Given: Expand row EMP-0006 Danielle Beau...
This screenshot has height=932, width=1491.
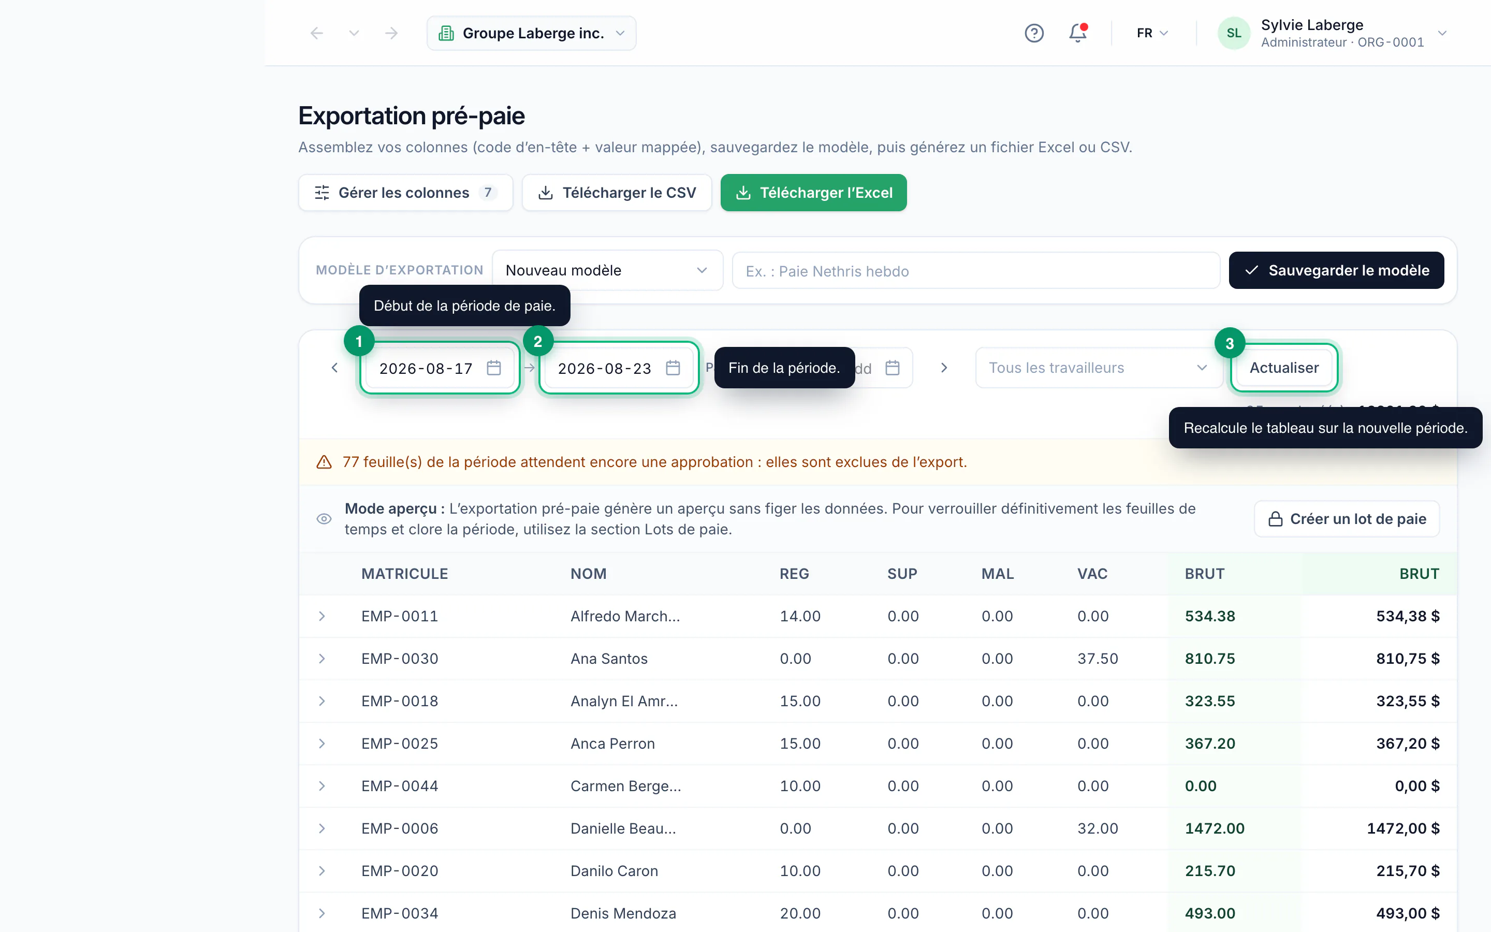Looking at the screenshot, I should click(321, 829).
